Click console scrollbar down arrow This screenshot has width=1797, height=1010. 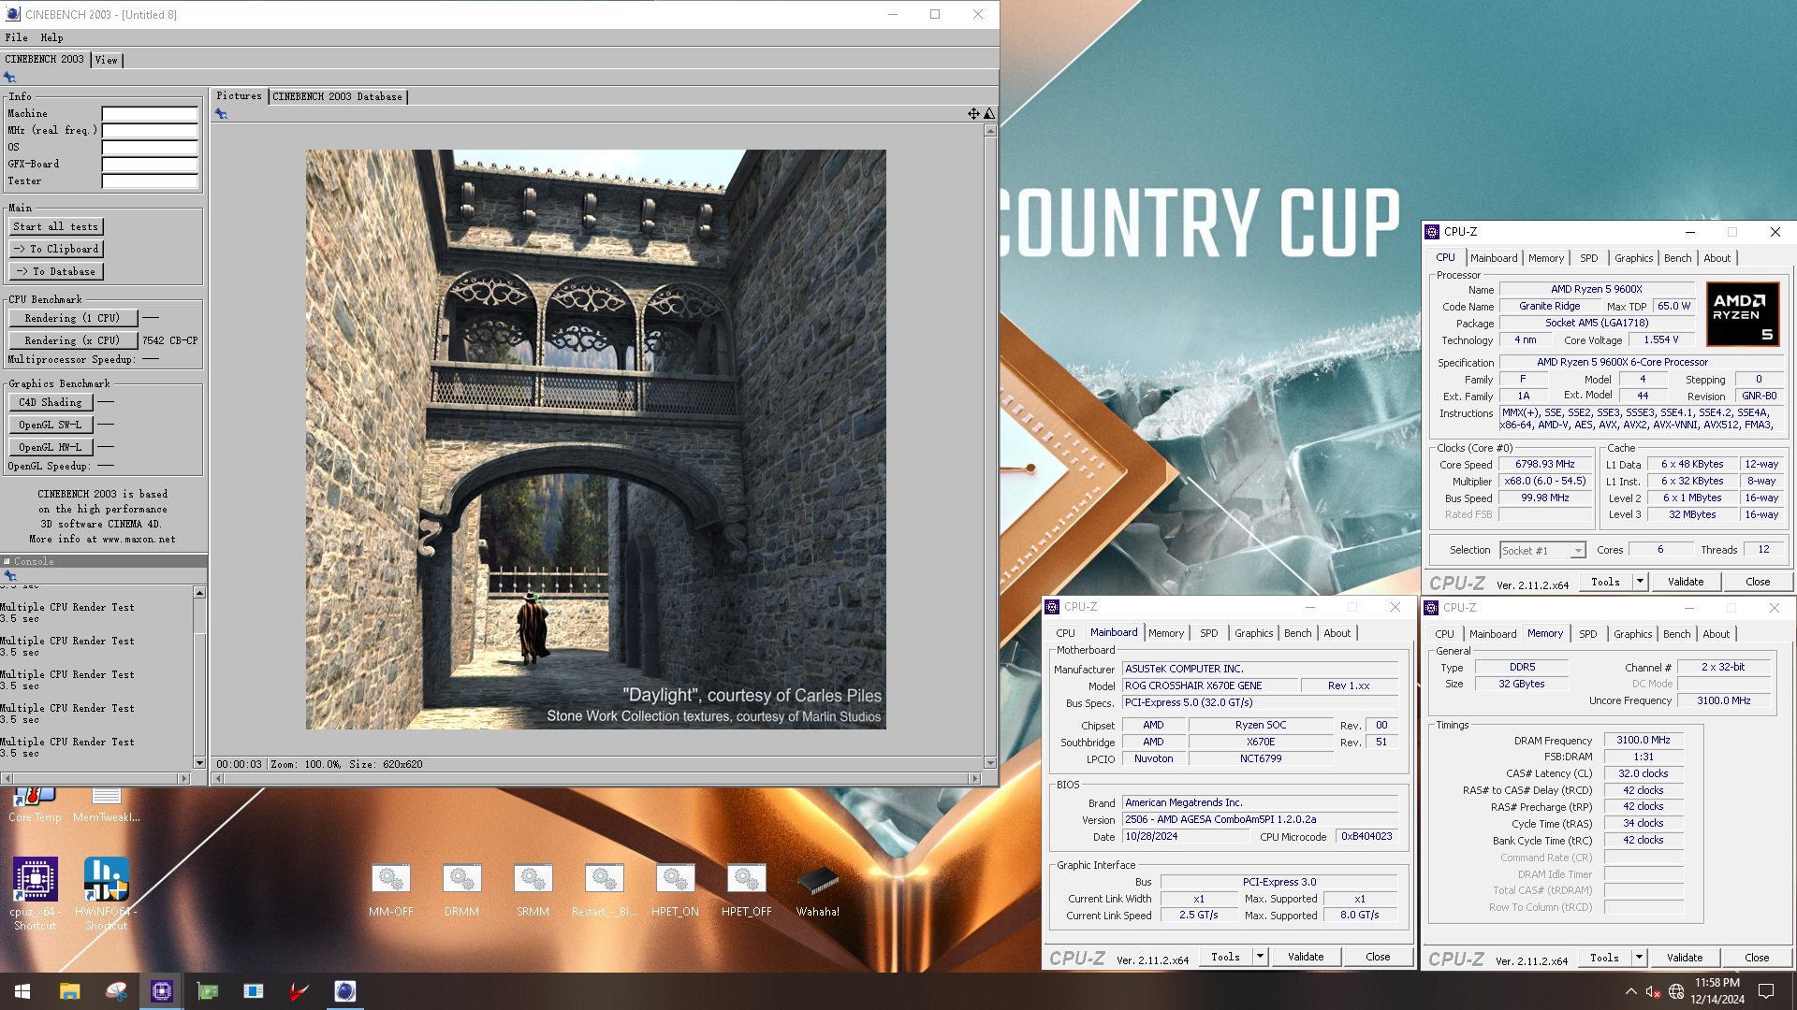click(199, 762)
